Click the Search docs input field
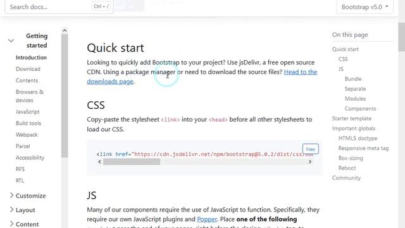The height and width of the screenshot is (228, 405). pyautogui.click(x=59, y=7)
